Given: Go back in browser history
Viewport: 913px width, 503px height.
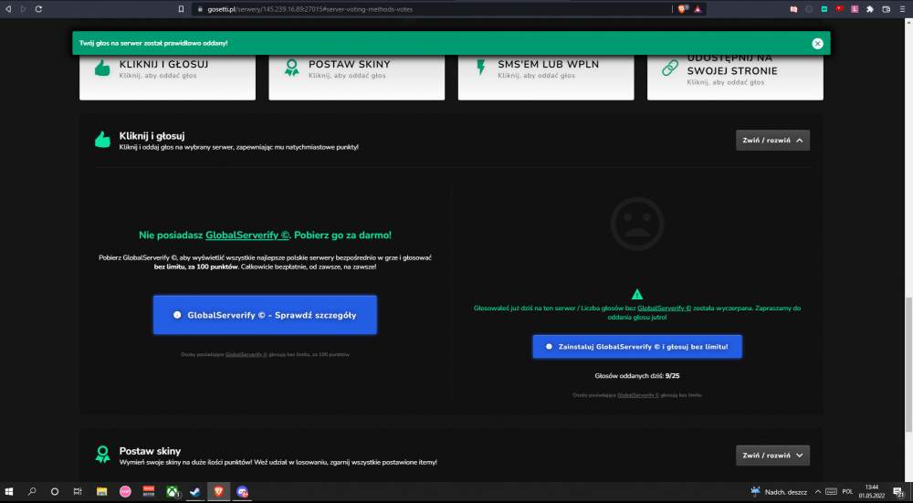Looking at the screenshot, I should click(x=8, y=9).
